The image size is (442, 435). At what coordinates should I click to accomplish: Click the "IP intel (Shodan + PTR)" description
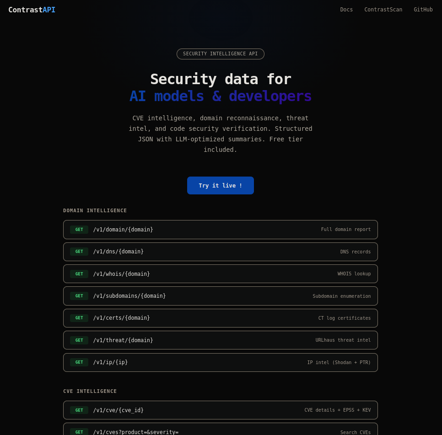pyautogui.click(x=339, y=362)
